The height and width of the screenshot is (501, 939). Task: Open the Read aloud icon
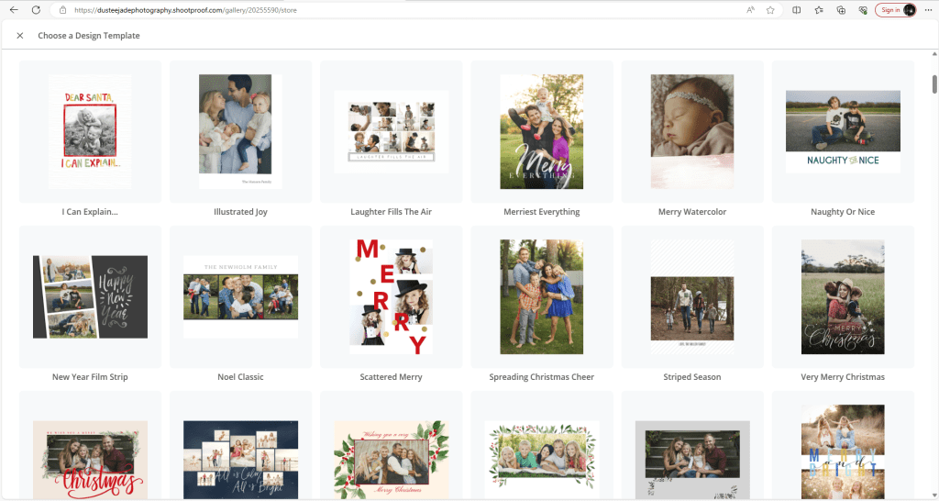pyautogui.click(x=750, y=10)
